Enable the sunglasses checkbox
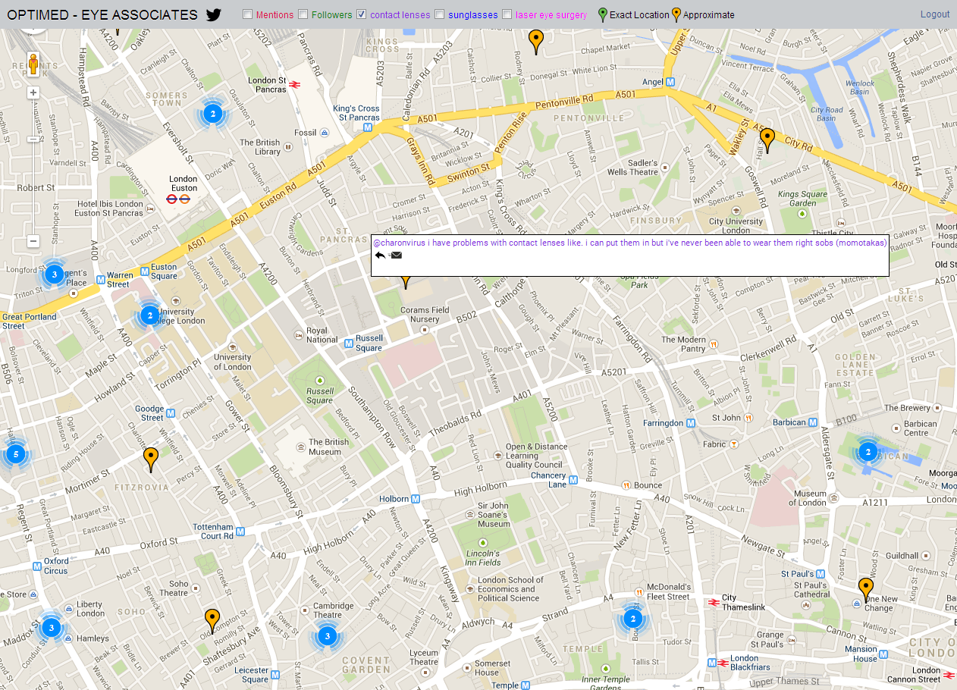The image size is (957, 690). (x=440, y=14)
